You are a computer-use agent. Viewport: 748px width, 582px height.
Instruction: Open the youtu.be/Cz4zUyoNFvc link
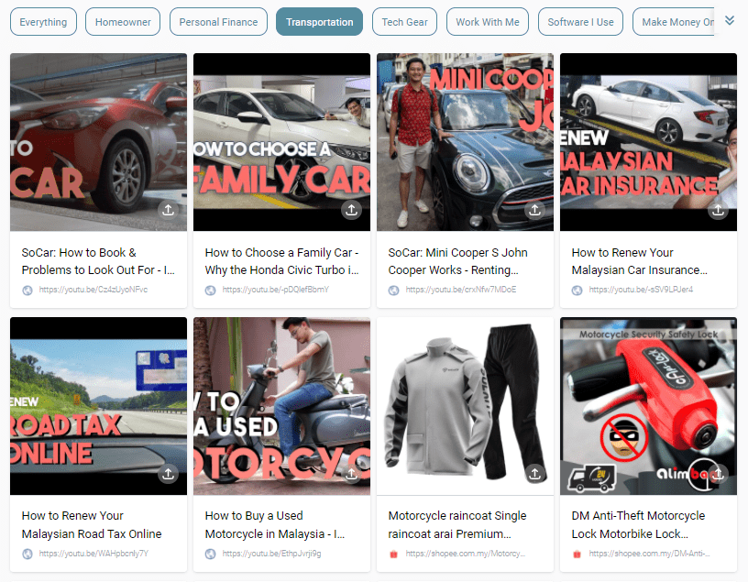tap(93, 290)
